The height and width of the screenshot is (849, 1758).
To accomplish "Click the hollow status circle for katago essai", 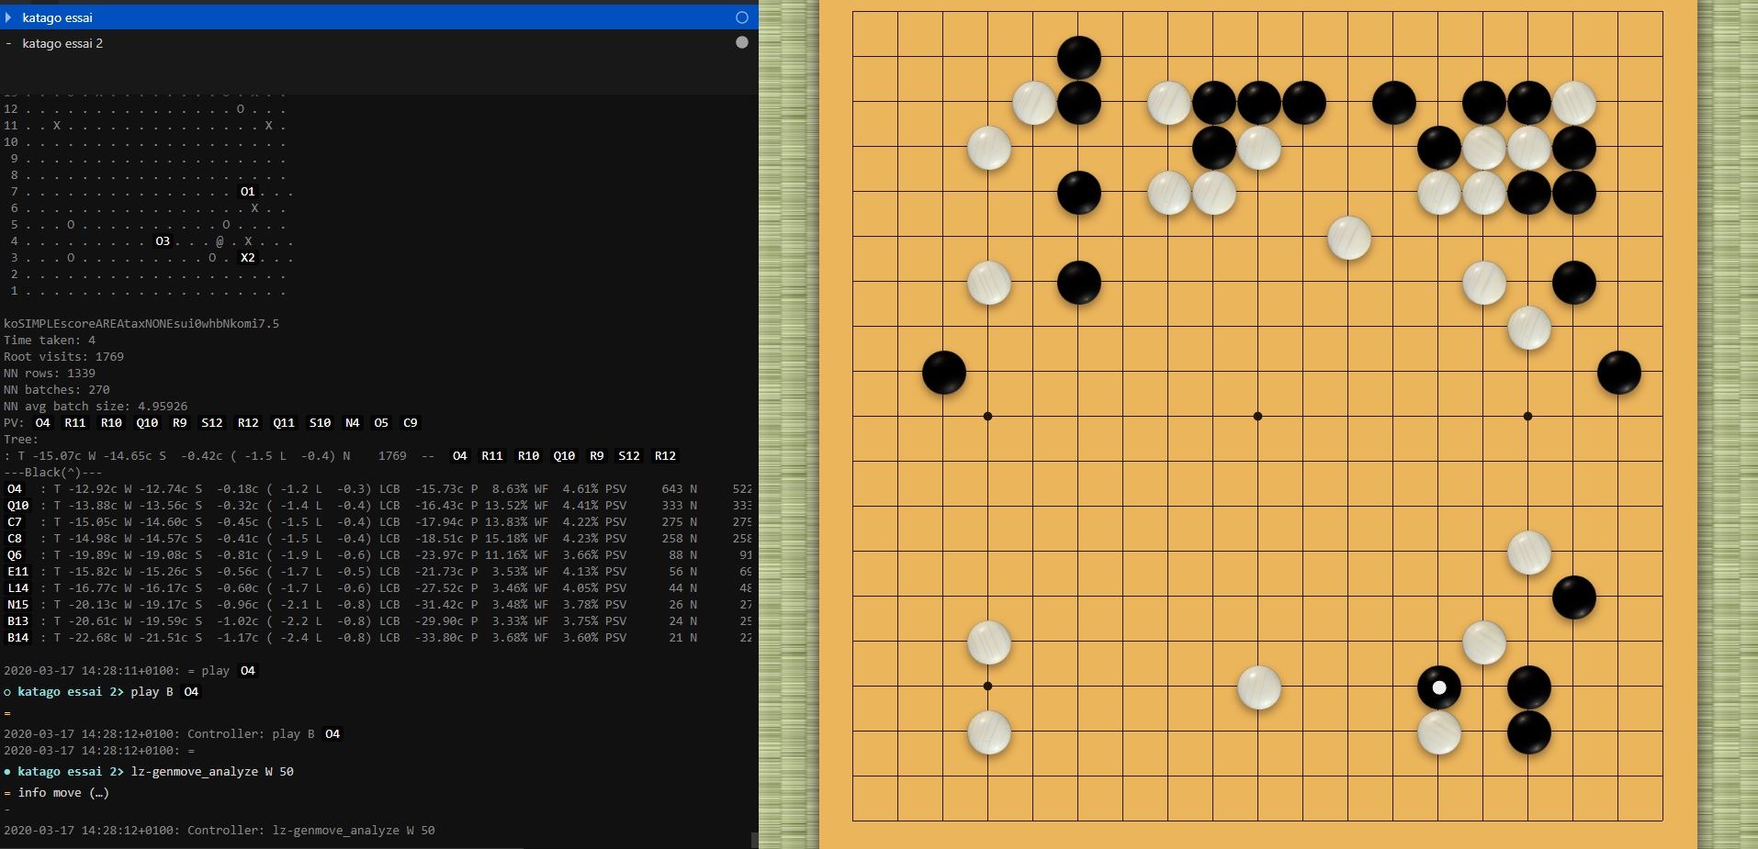I will click(x=742, y=17).
